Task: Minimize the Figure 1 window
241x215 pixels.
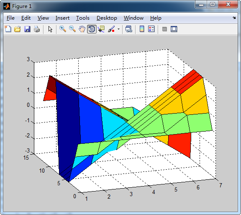Action: coord(201,5)
